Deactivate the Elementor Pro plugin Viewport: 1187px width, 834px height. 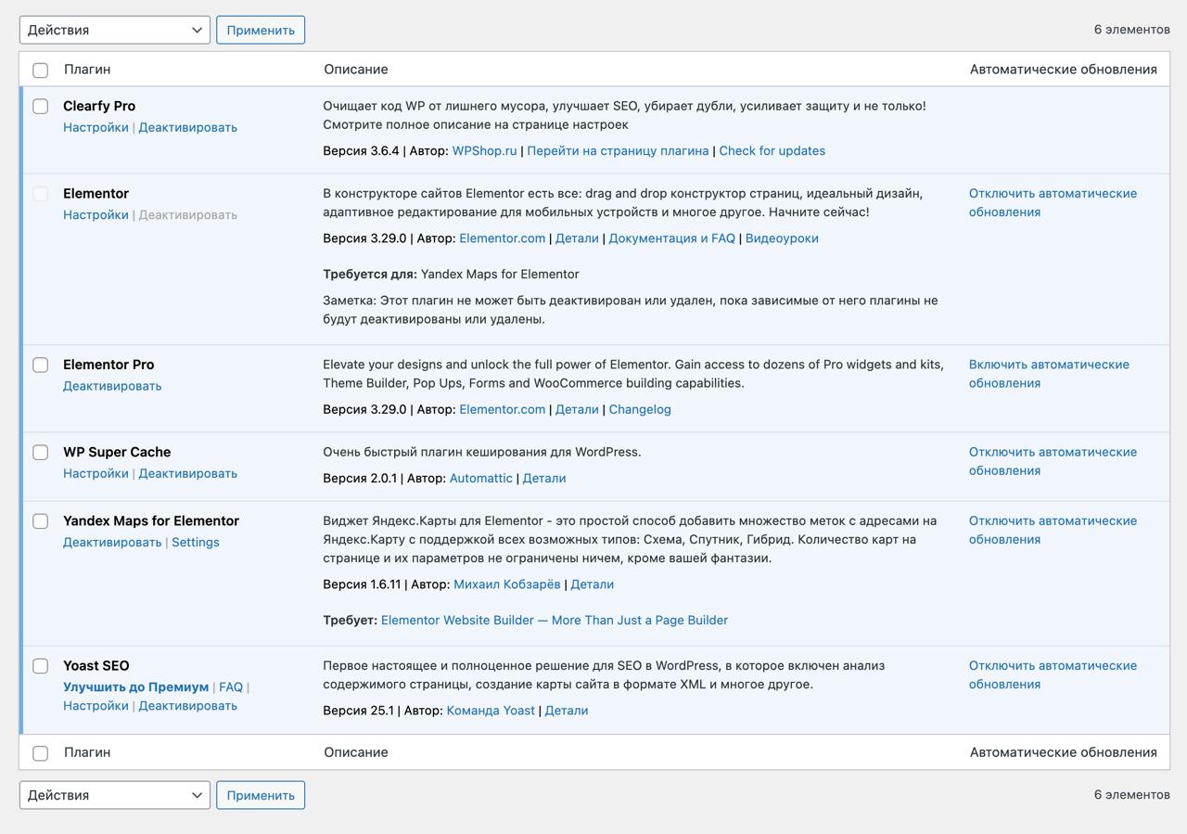click(x=112, y=386)
